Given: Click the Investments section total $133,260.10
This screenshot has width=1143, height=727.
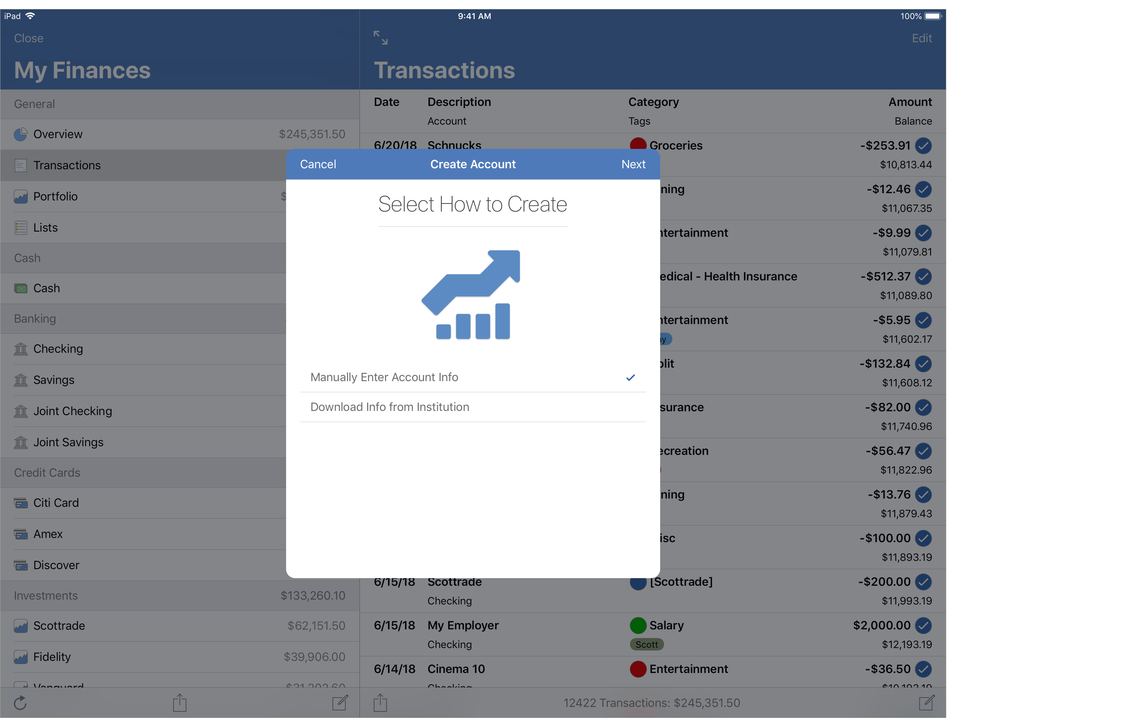Looking at the screenshot, I should point(313,596).
